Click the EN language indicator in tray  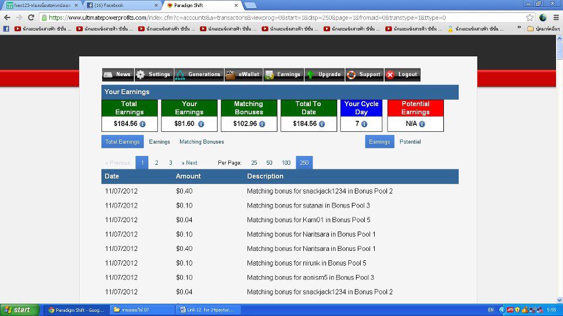pos(491,310)
